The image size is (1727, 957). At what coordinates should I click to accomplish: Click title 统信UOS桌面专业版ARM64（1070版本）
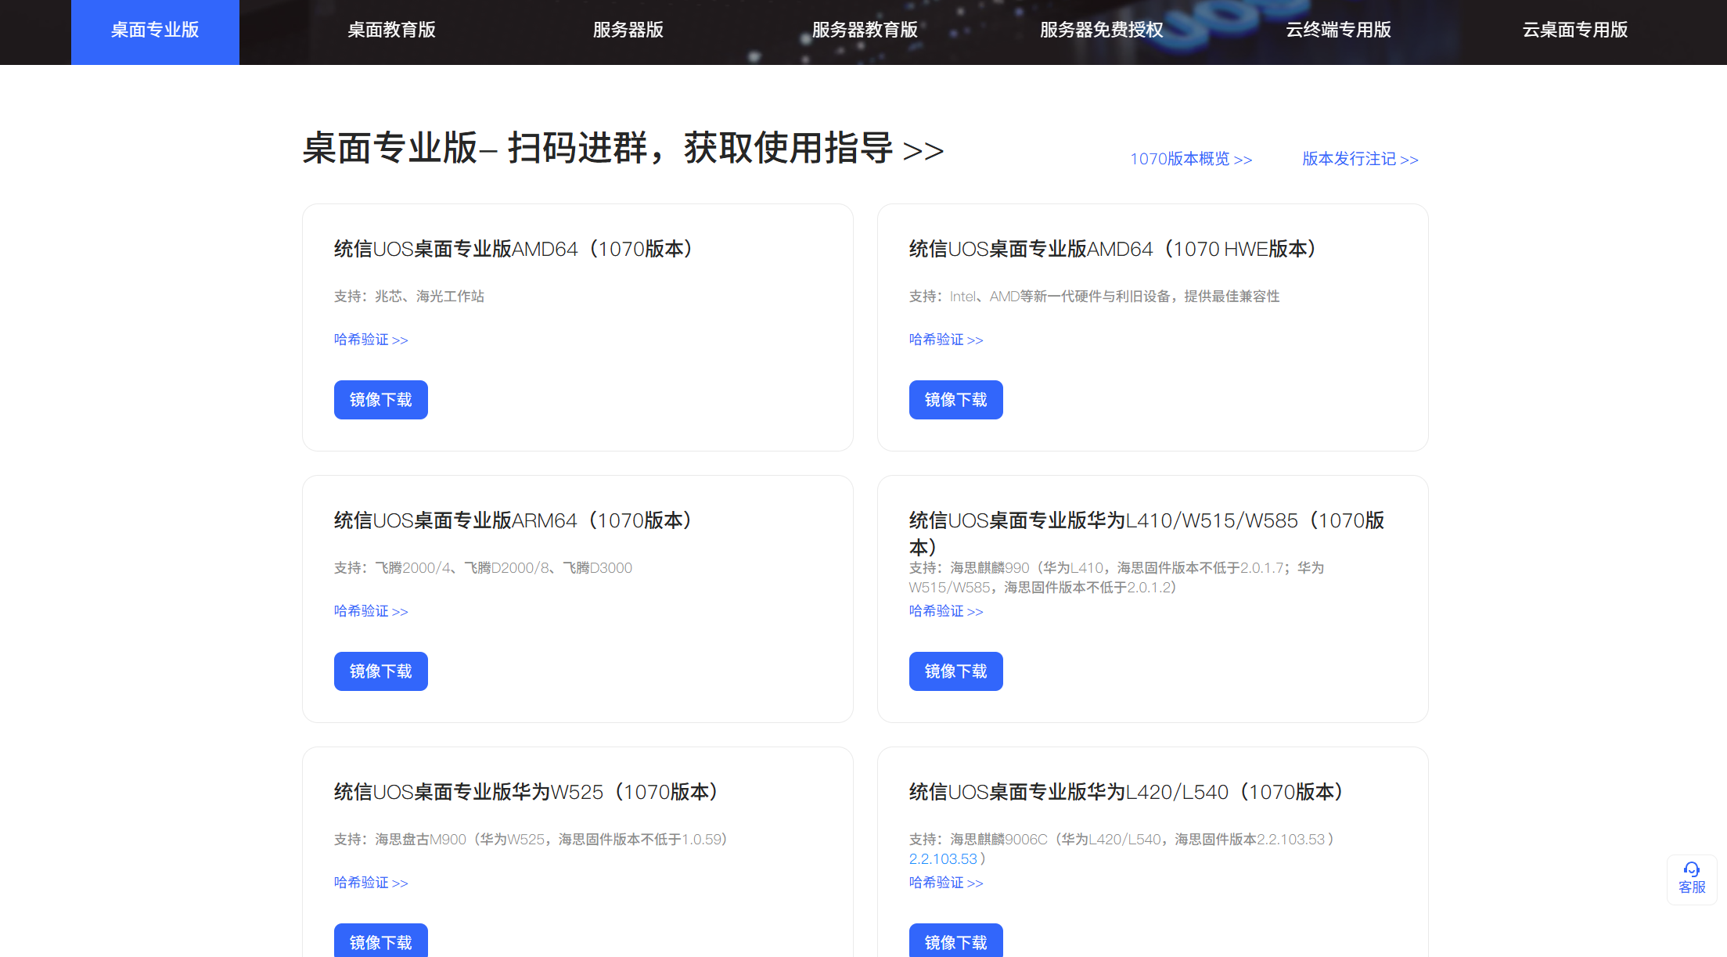[x=513, y=520]
